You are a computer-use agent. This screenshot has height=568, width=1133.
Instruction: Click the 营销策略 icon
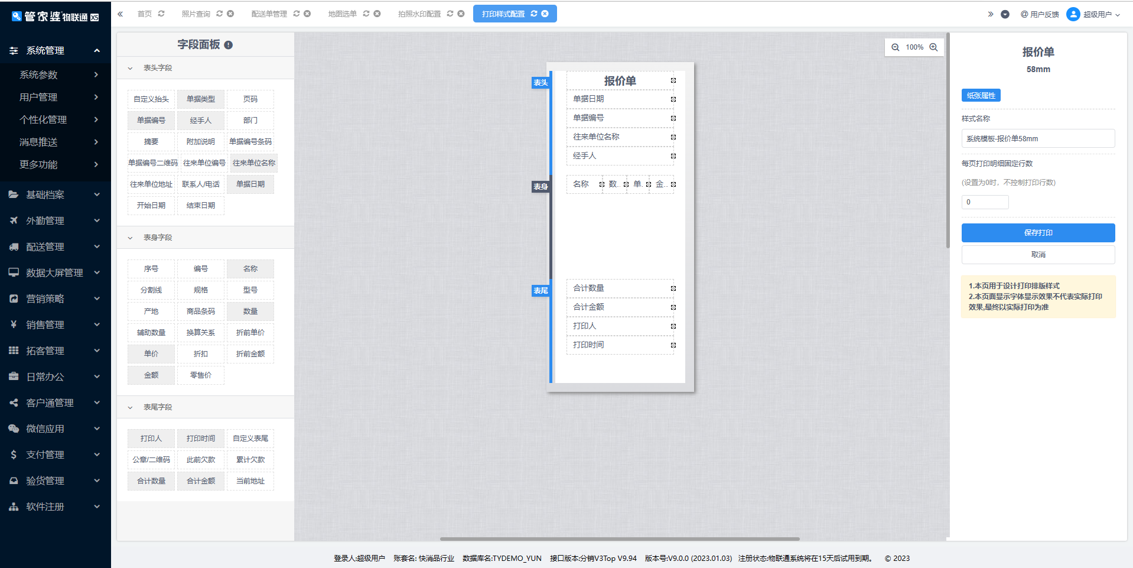(14, 298)
